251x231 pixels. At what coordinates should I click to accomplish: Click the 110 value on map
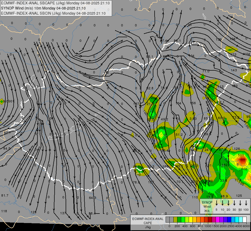tap(195, 197)
